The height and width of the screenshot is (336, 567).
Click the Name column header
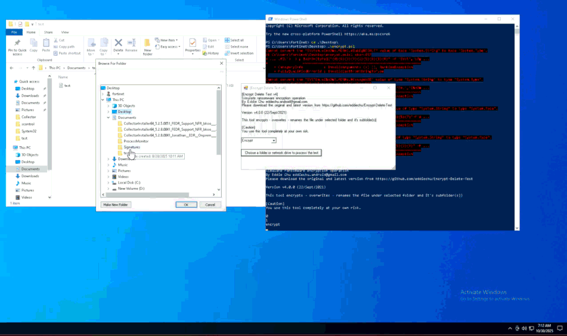point(63,77)
